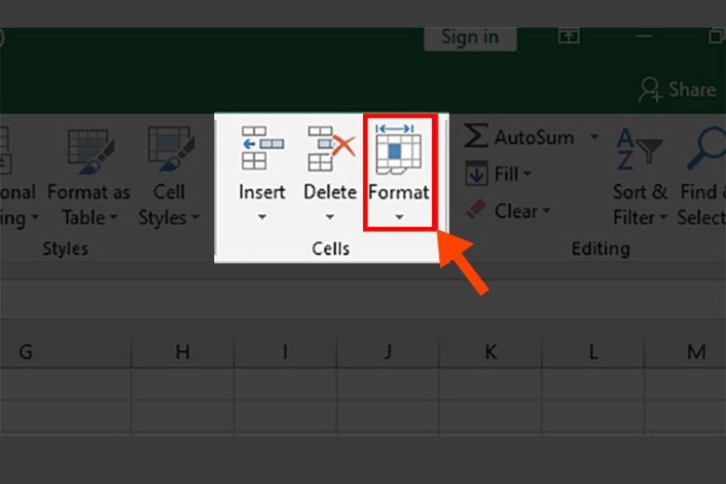The width and height of the screenshot is (726, 484).
Task: Expand the Fill dropdown arrow
Action: tap(528, 174)
